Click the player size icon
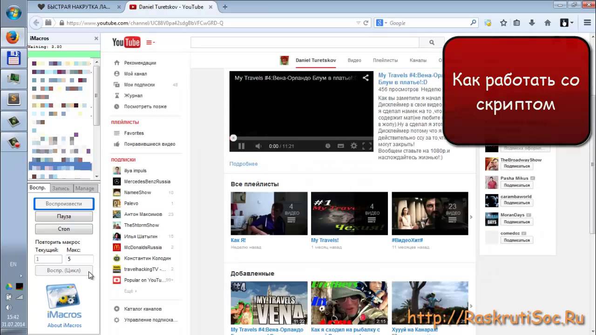 [x=341, y=146]
